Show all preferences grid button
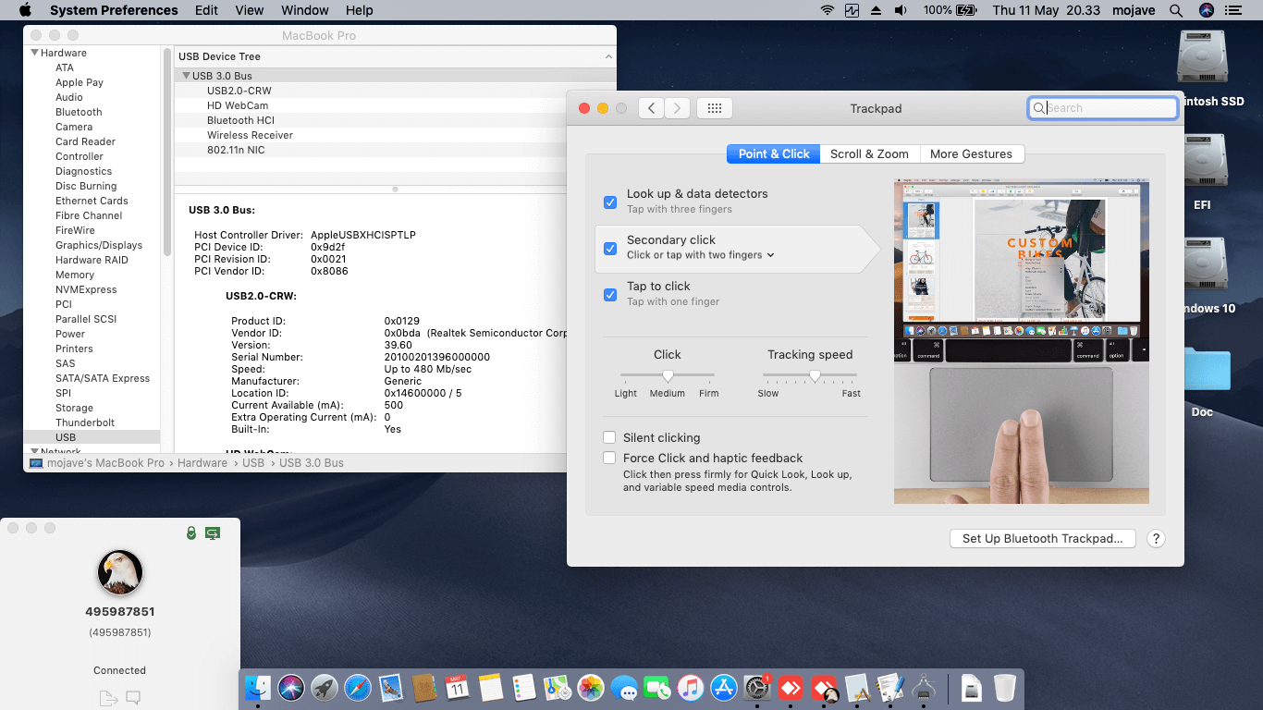Image resolution: width=1263 pixels, height=710 pixels. coord(715,108)
